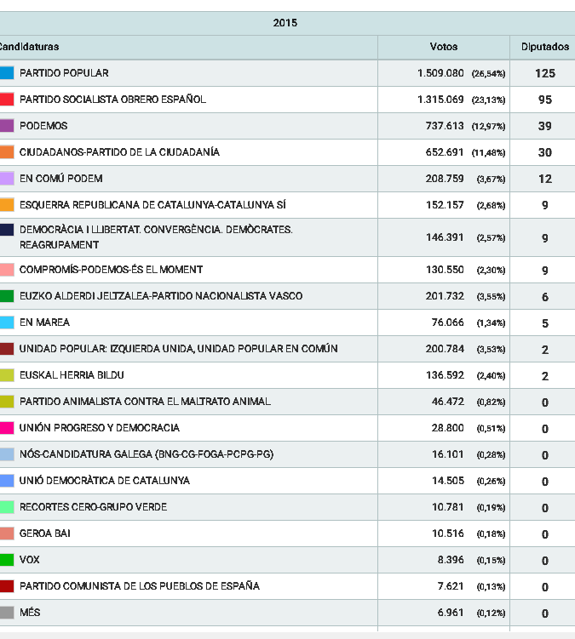Click the bright green VOX swatch
The image size is (575, 639).
coord(7,560)
